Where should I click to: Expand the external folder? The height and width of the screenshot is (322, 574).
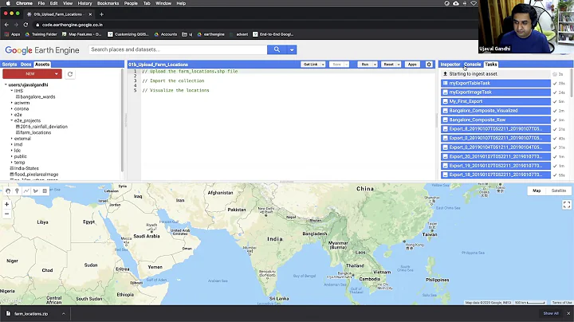pos(11,139)
